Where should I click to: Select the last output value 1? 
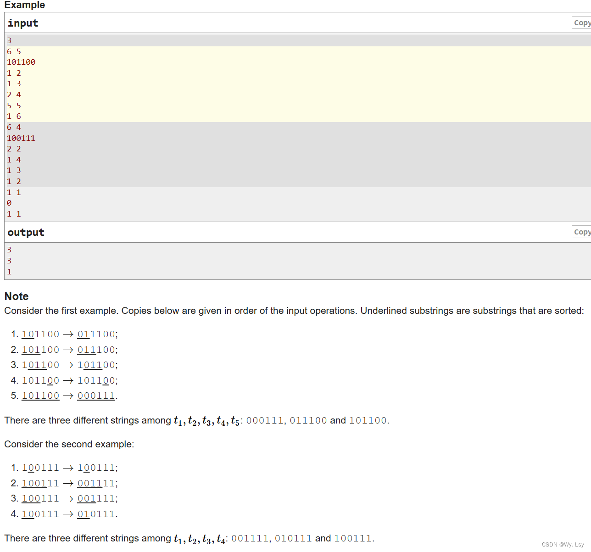9,271
